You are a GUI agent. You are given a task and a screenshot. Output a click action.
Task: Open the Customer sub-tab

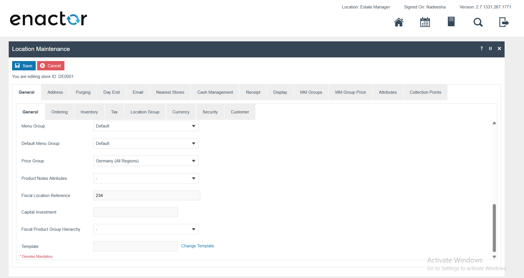click(x=240, y=112)
